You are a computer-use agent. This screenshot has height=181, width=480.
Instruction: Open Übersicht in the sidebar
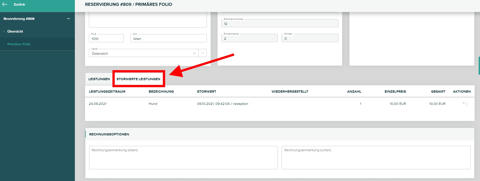pyautogui.click(x=15, y=31)
